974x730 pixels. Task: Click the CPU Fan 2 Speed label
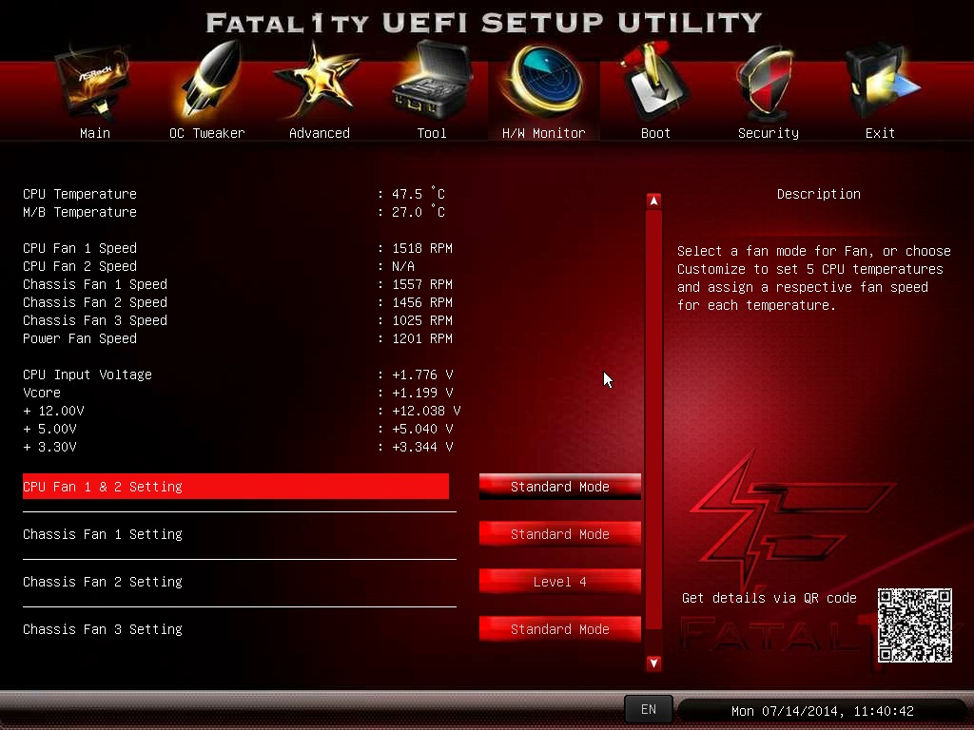tap(80, 266)
